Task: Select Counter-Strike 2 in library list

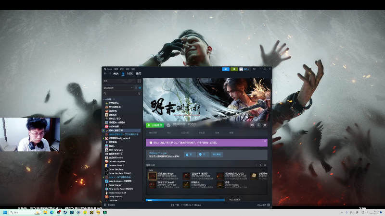Action: coord(116,166)
